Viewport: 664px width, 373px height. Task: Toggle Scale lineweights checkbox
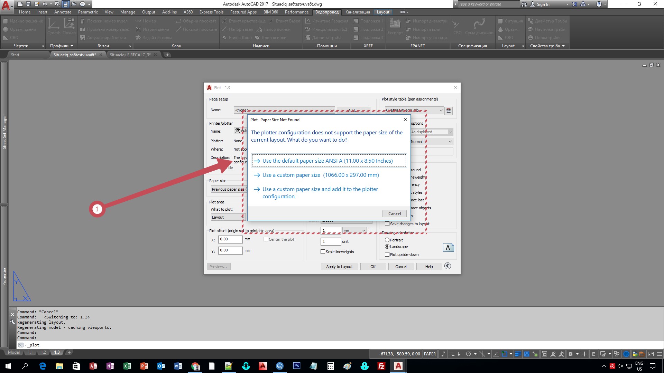tap(323, 252)
